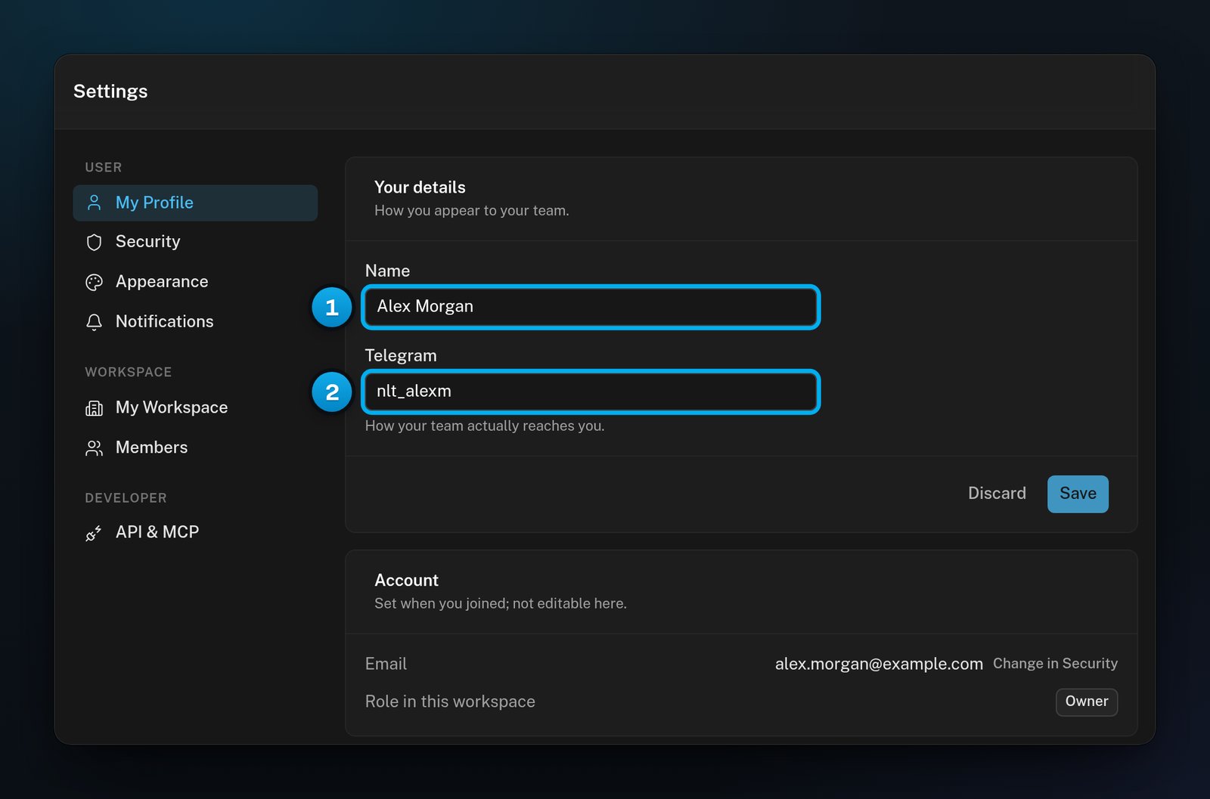Open the My Profile settings page
This screenshot has height=799, width=1210.
click(x=195, y=203)
